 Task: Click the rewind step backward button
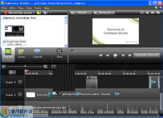point(108,55)
